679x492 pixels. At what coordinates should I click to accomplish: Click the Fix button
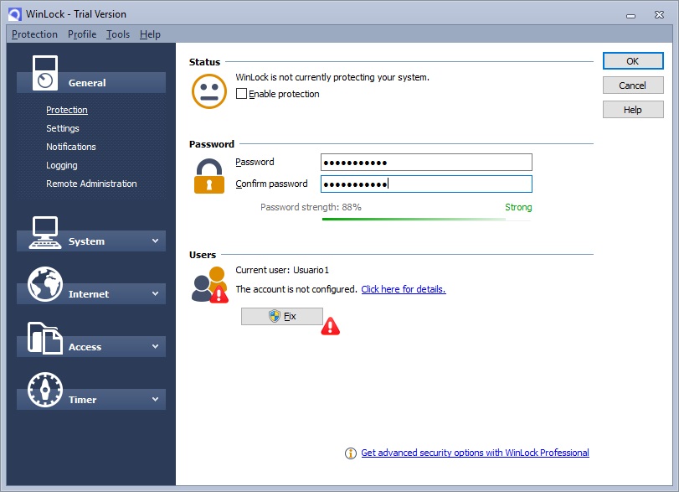click(282, 317)
